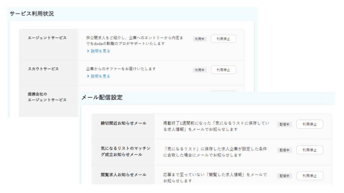Click the description starting 非公開求人をご紹介し
This screenshot has width=344, height=193.
point(134,41)
